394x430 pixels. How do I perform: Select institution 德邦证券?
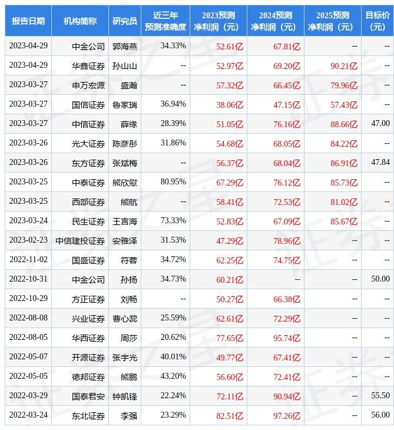88,378
